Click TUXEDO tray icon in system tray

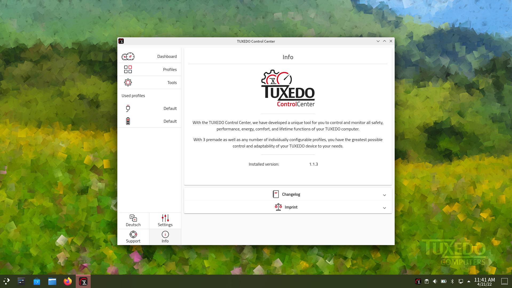(418, 281)
